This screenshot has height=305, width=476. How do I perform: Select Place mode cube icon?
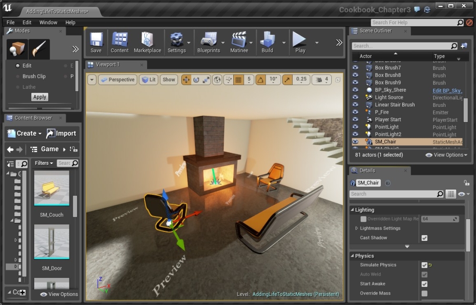coord(17,49)
